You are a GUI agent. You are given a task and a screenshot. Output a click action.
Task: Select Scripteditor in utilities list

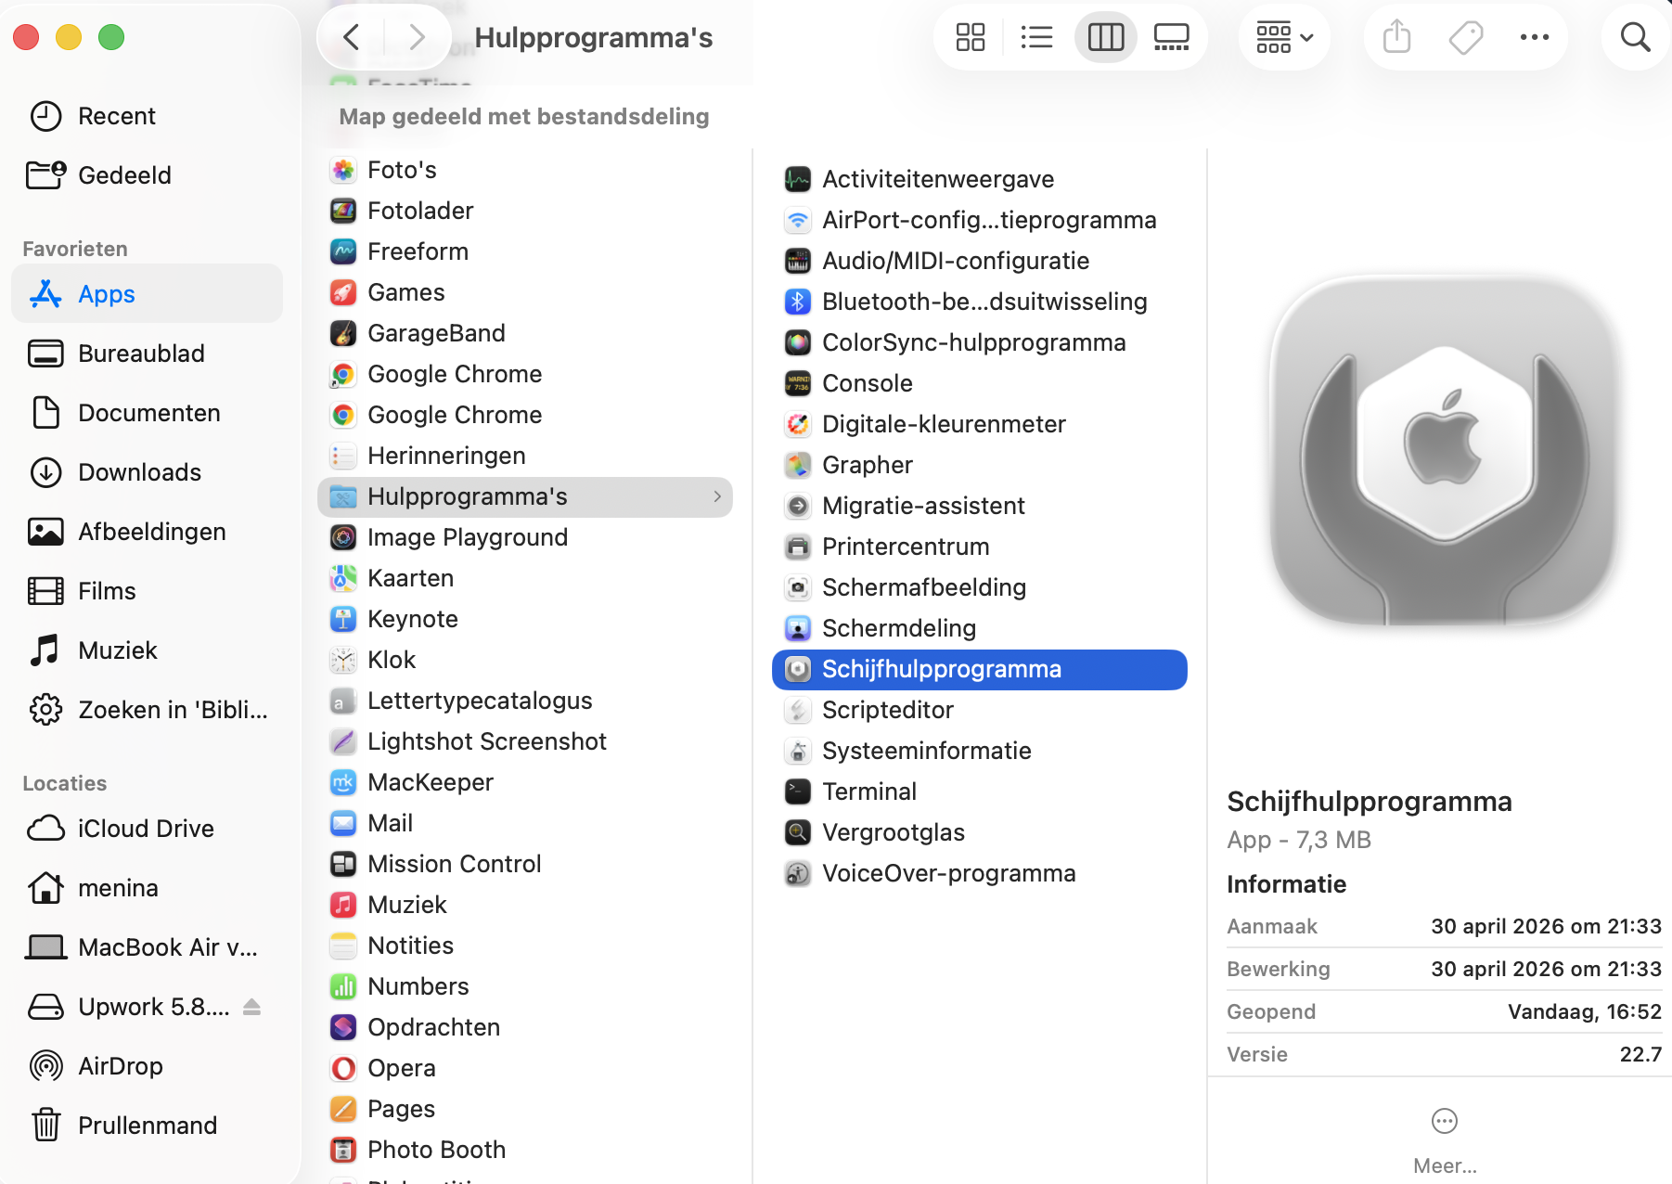tap(980, 710)
